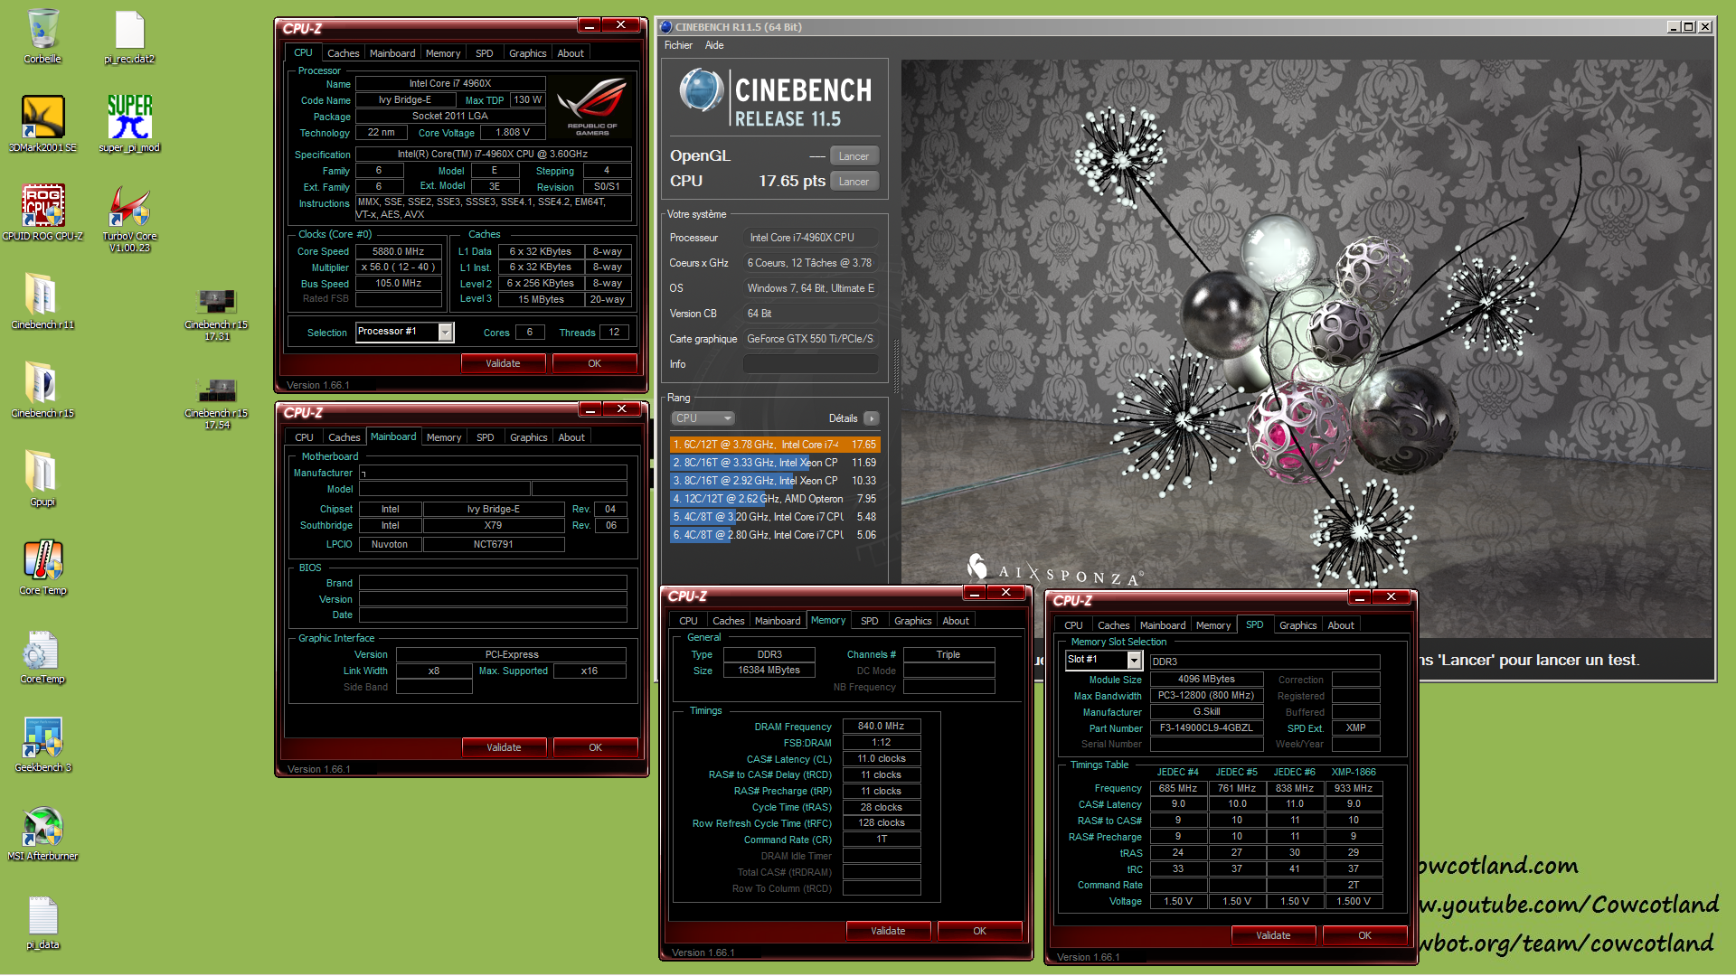The image size is (1736, 976).
Task: Open Graphics tab in Mainboard CPU-Z window
Action: tap(529, 437)
